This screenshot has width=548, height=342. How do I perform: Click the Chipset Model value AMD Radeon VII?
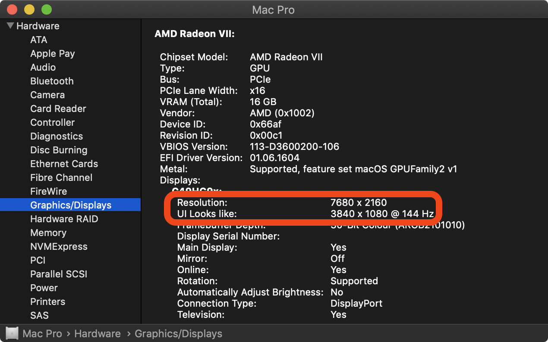286,57
